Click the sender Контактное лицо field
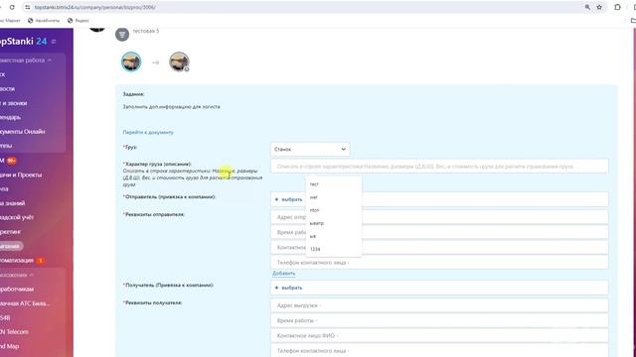Viewport: 636px width, 357px height. click(x=439, y=247)
